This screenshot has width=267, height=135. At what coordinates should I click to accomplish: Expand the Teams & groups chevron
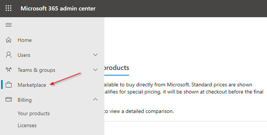pos(95,70)
